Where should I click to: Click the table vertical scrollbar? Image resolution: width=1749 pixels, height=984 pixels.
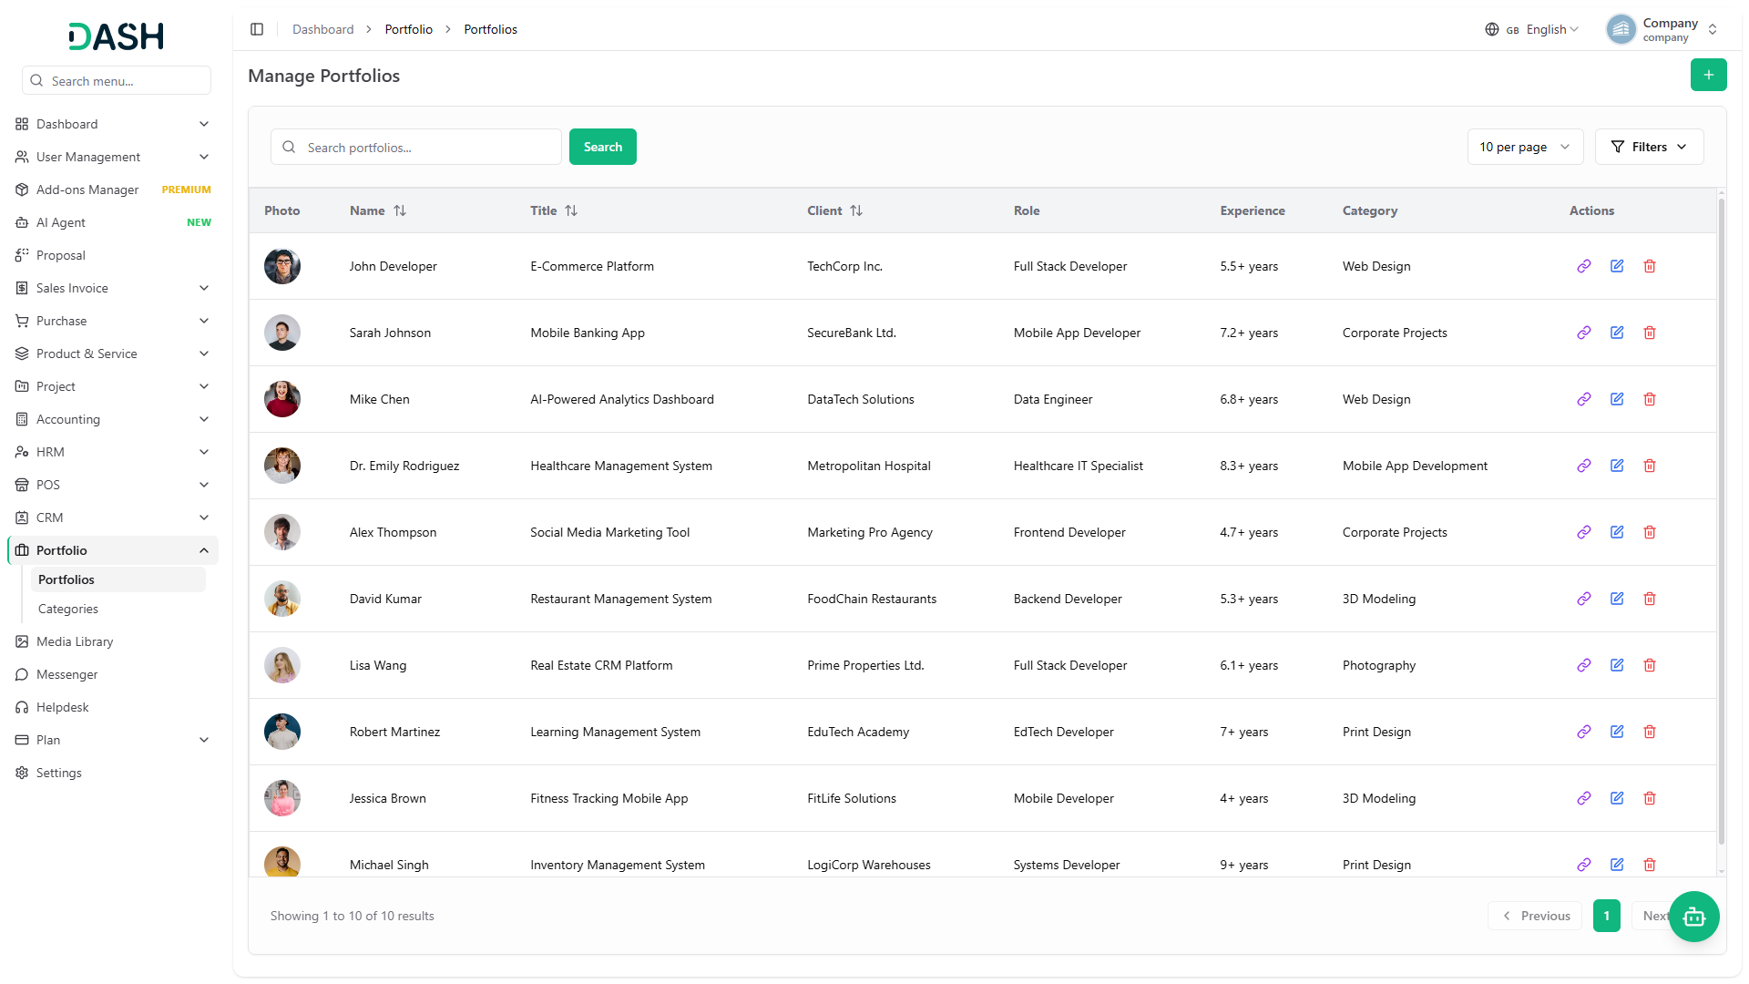[1721, 521]
